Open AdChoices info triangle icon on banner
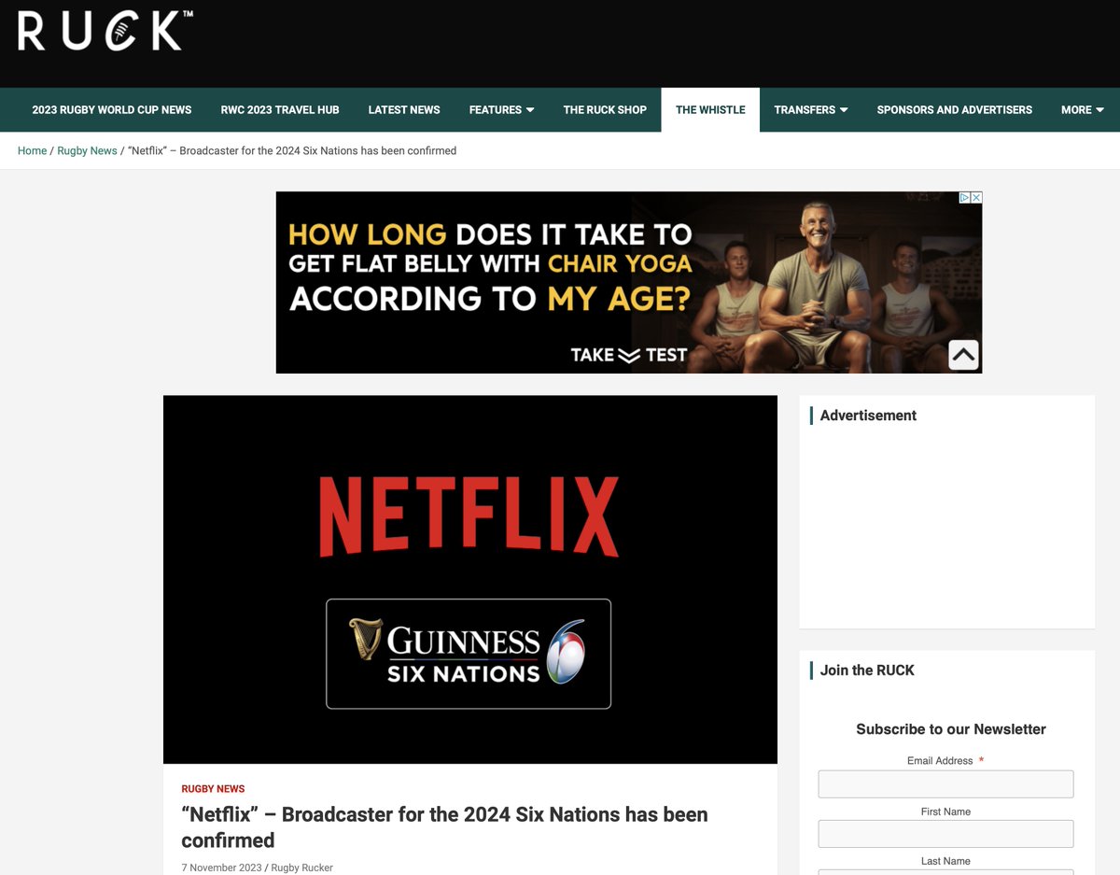Screen dimensions: 1120x875 coord(965,198)
